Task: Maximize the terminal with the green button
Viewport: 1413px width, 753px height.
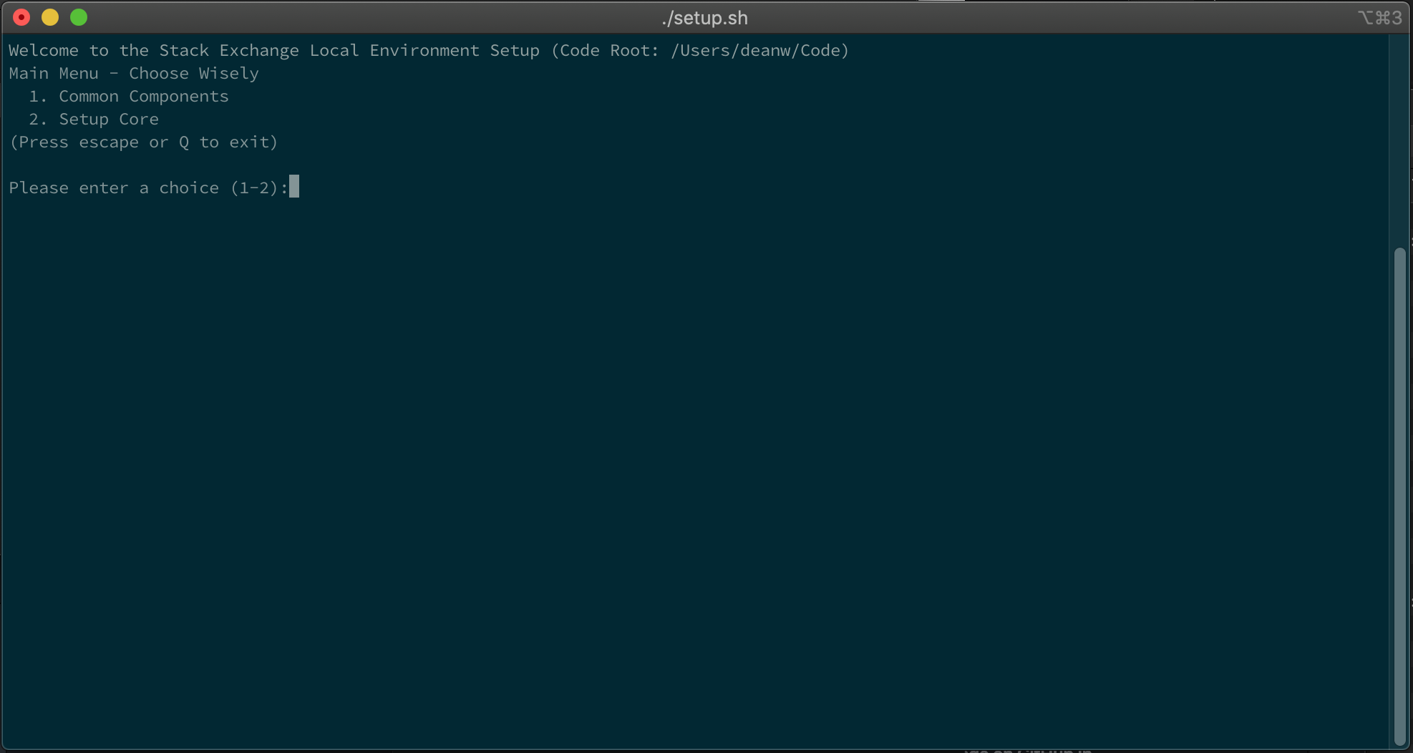Action: [x=79, y=17]
